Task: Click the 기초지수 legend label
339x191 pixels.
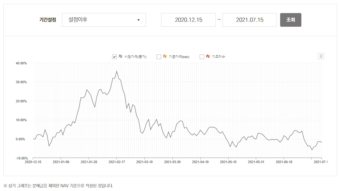Action: point(219,56)
